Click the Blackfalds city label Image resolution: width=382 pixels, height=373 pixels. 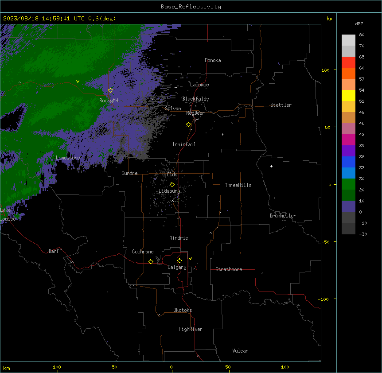pyautogui.click(x=195, y=99)
